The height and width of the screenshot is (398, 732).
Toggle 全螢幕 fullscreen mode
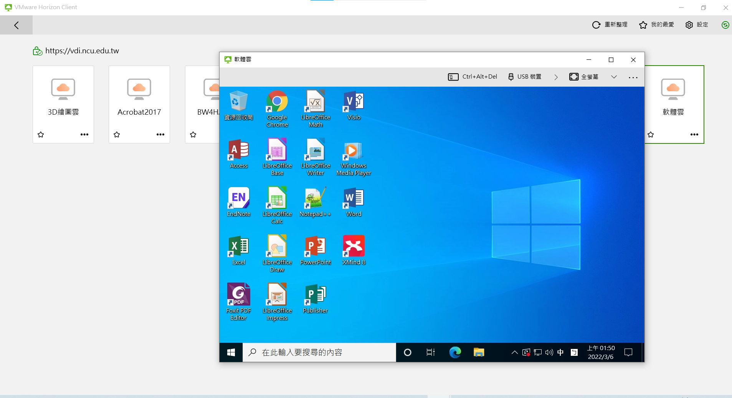tap(584, 77)
